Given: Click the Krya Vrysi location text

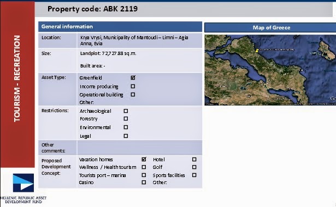Looking at the screenshot, I should [134, 40].
